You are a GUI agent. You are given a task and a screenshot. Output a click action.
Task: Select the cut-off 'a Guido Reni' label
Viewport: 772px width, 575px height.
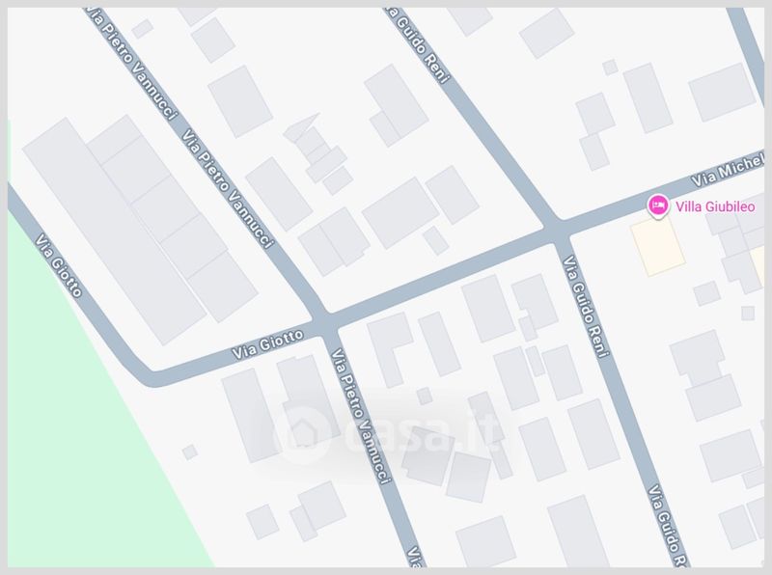[417, 45]
